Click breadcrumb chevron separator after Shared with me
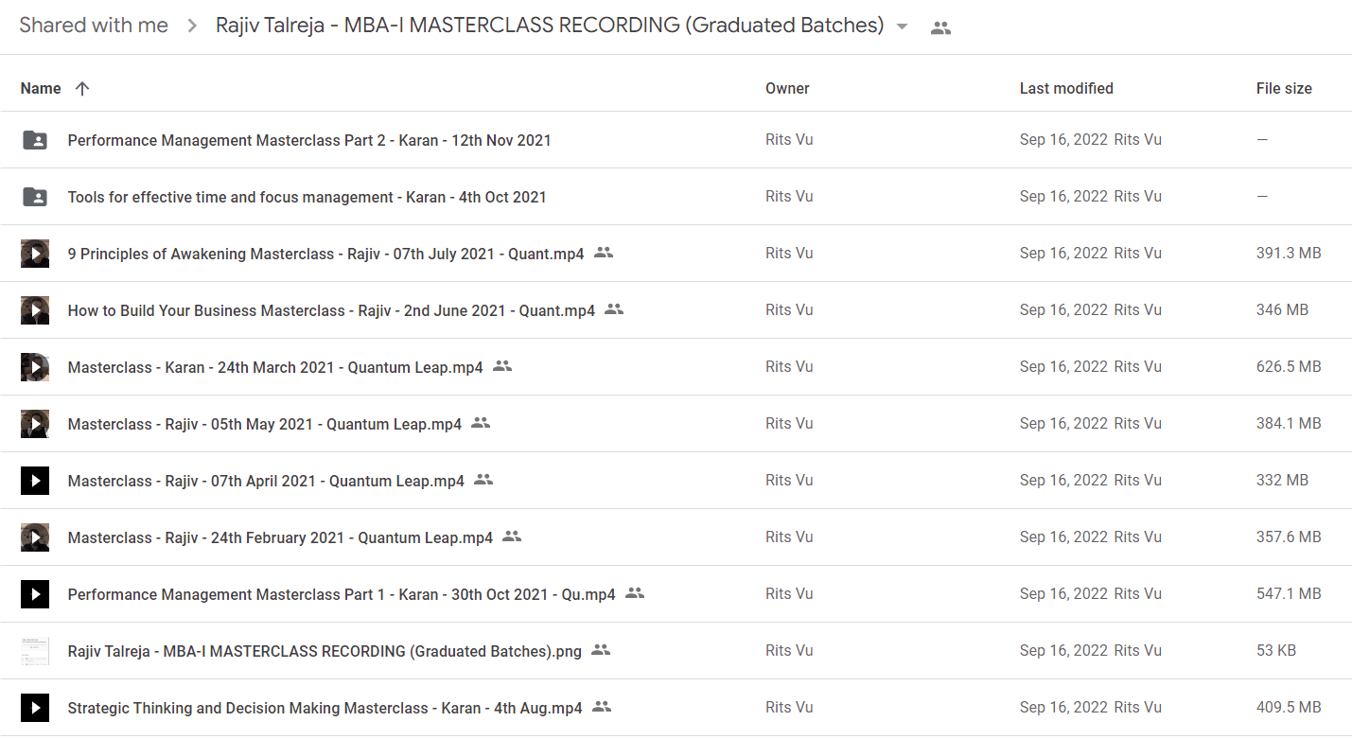This screenshot has width=1352, height=739. coord(192,26)
